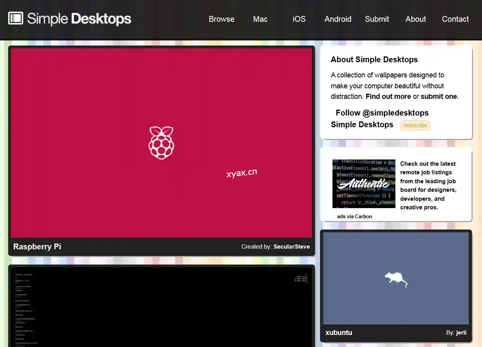Open the About page in navigation

coord(416,19)
